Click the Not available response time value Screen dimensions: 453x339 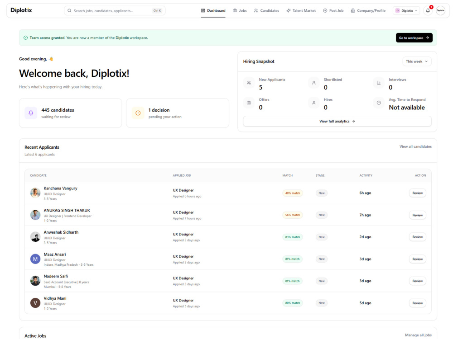(x=406, y=108)
